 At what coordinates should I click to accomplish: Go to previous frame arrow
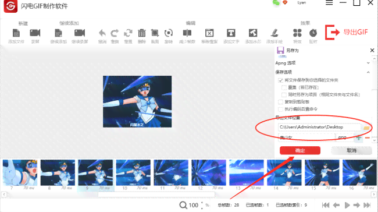click(x=336, y=205)
